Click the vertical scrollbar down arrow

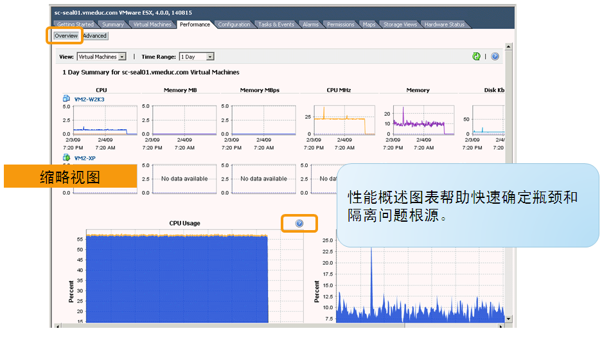point(509,319)
